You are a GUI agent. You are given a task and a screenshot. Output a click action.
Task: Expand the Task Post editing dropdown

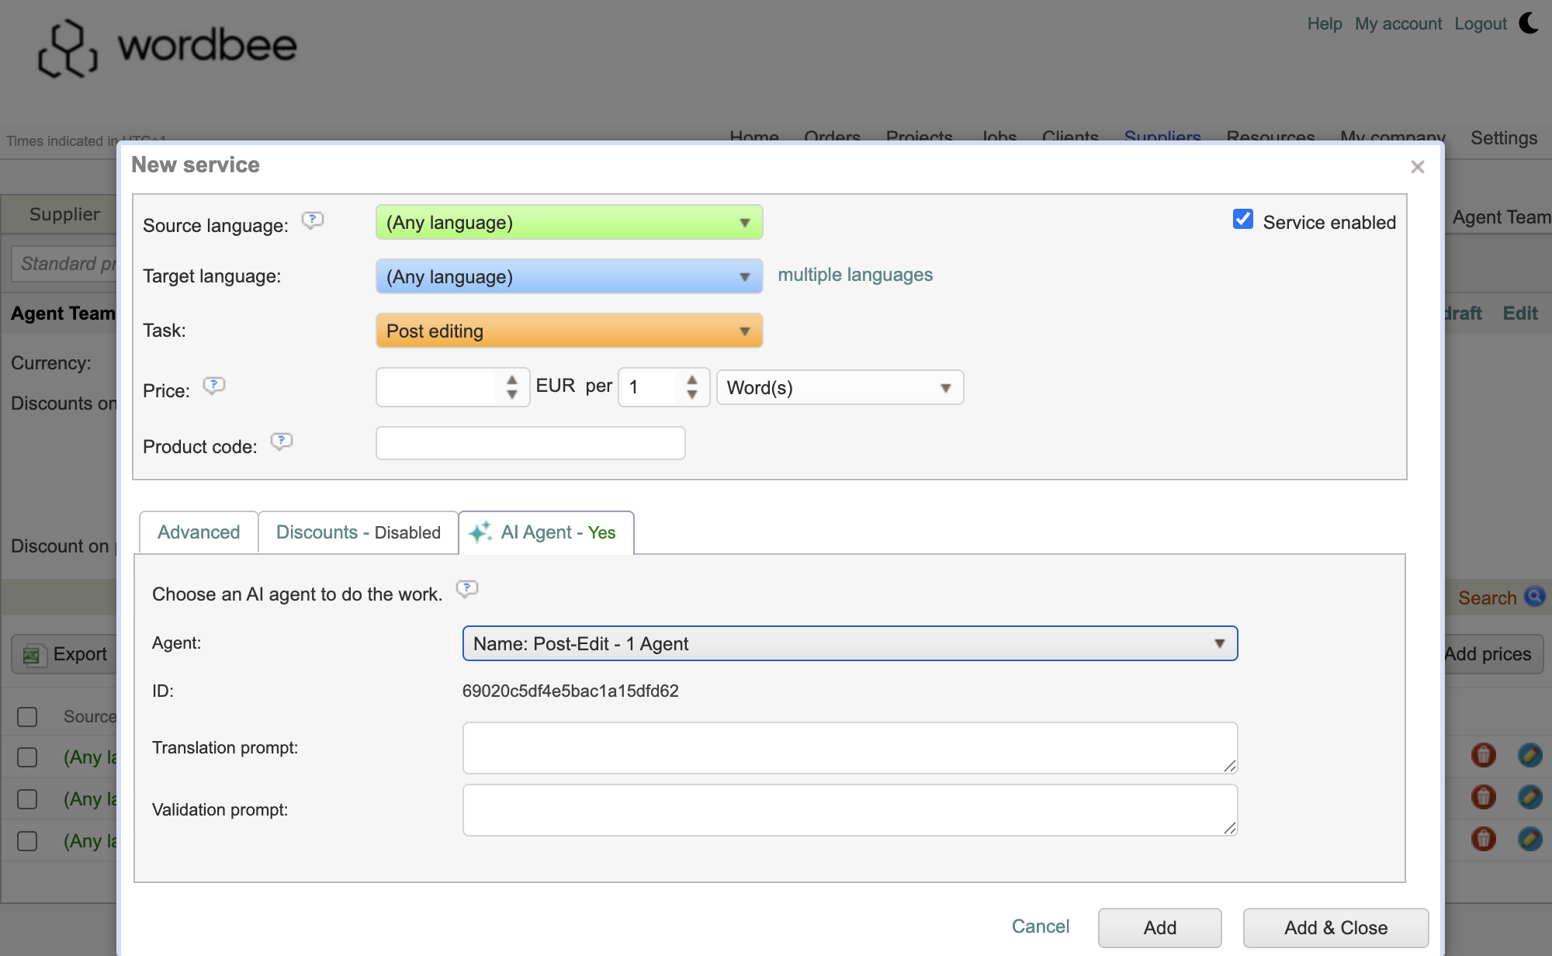(x=569, y=331)
